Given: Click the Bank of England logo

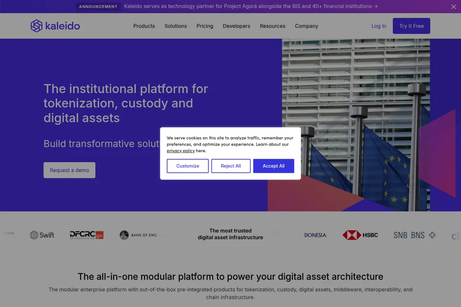Looking at the screenshot, I should [x=138, y=235].
